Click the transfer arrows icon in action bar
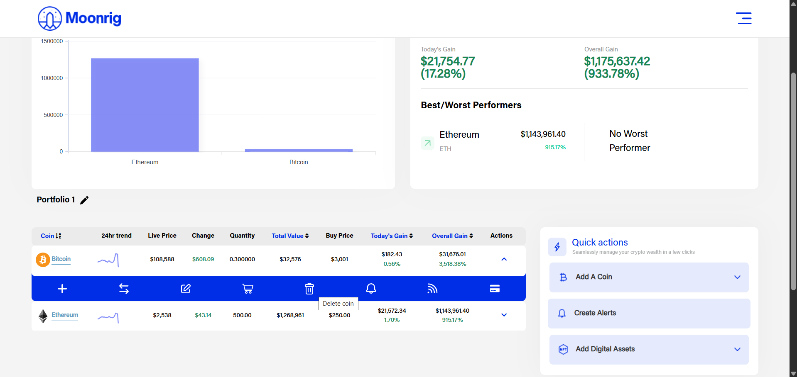Screen dimensions: 797x377 pyautogui.click(x=124, y=289)
